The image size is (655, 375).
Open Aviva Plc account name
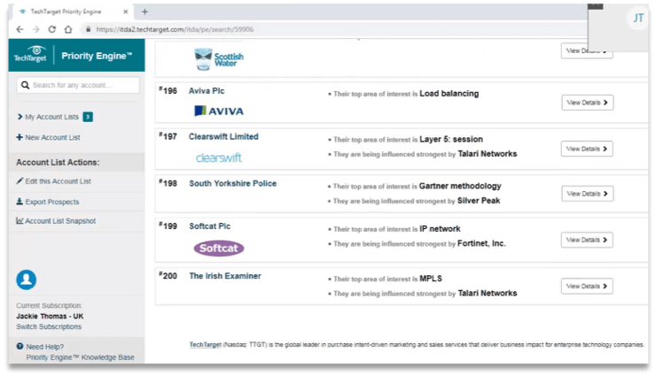pyautogui.click(x=207, y=91)
